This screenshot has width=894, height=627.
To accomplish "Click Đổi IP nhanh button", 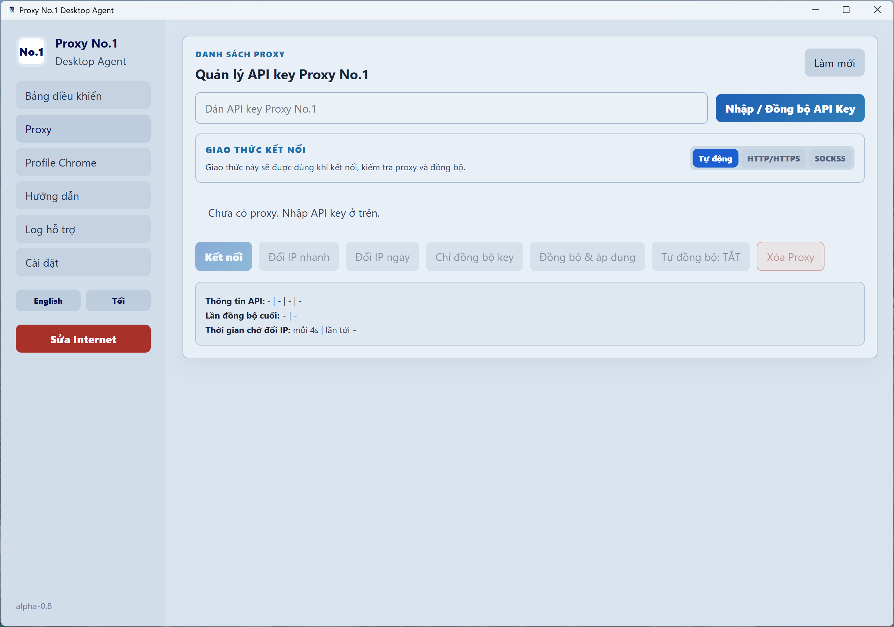I will pos(299,257).
